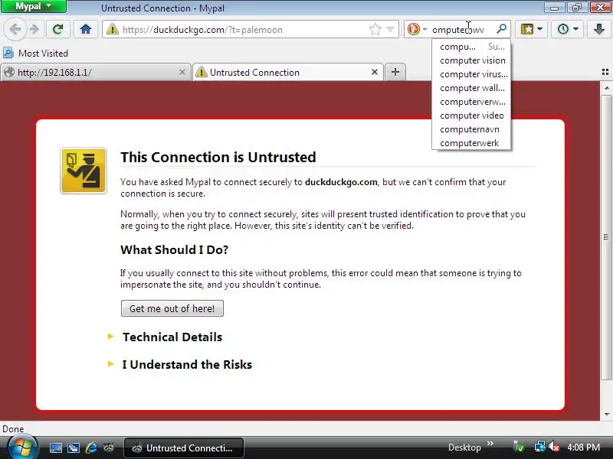Choose 'computer virus...' suggestion
The height and width of the screenshot is (459, 613).
[471, 74]
